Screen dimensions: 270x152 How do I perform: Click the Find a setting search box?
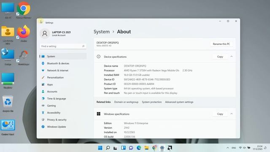63,46
